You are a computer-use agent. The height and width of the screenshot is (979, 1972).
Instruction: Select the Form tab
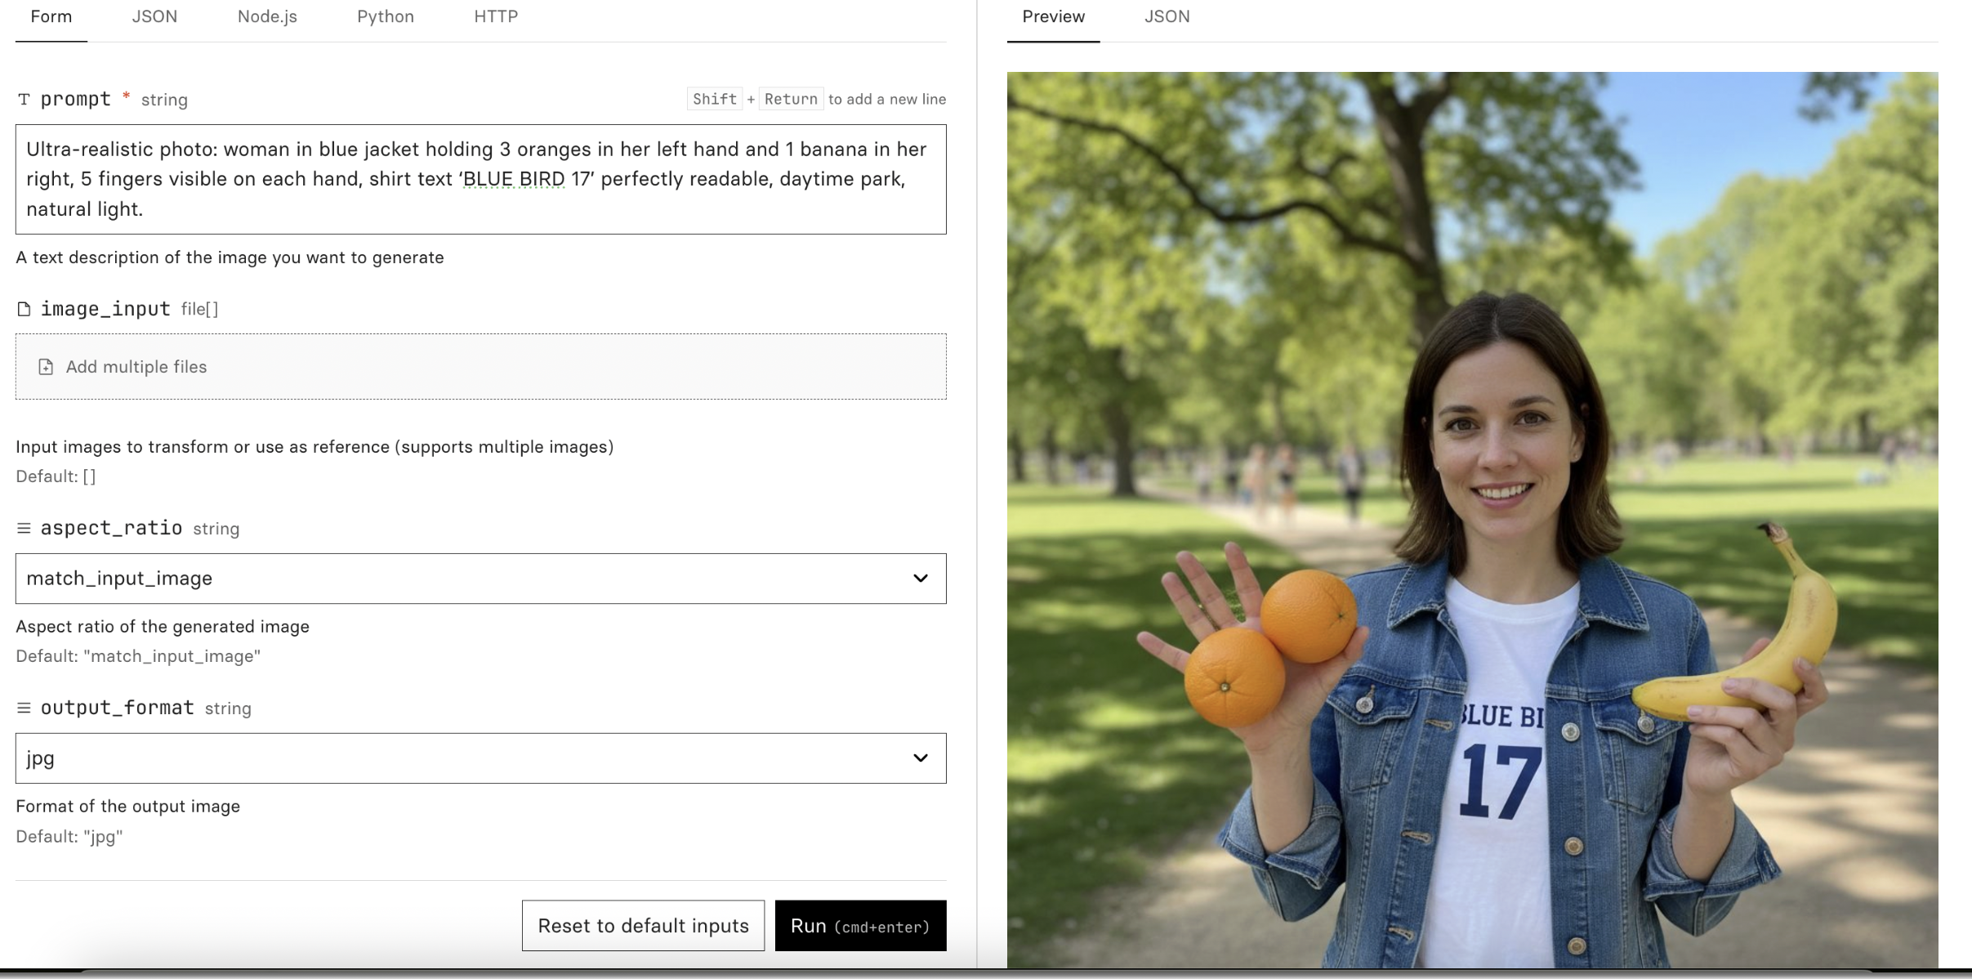[51, 17]
